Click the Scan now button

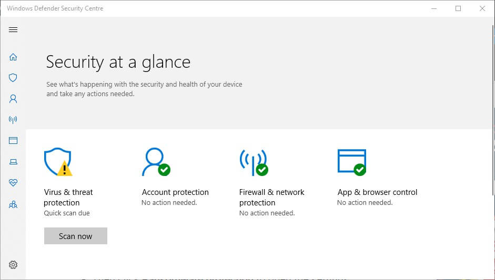tap(75, 236)
